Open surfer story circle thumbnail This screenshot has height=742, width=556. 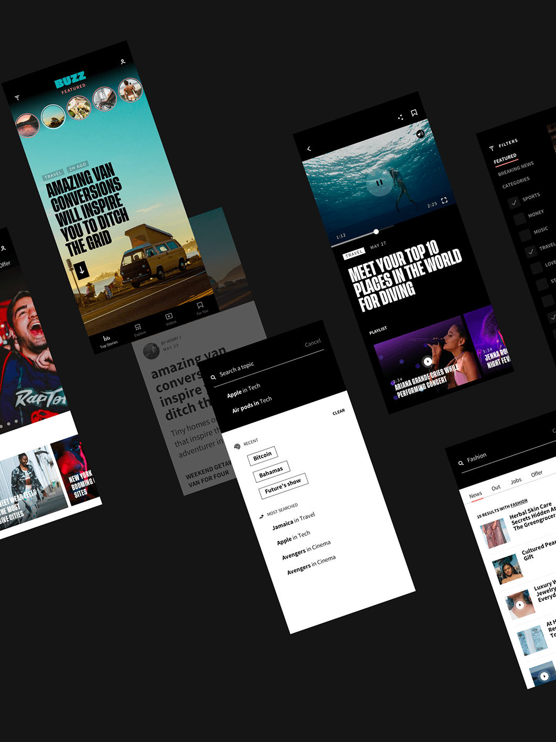(x=130, y=90)
